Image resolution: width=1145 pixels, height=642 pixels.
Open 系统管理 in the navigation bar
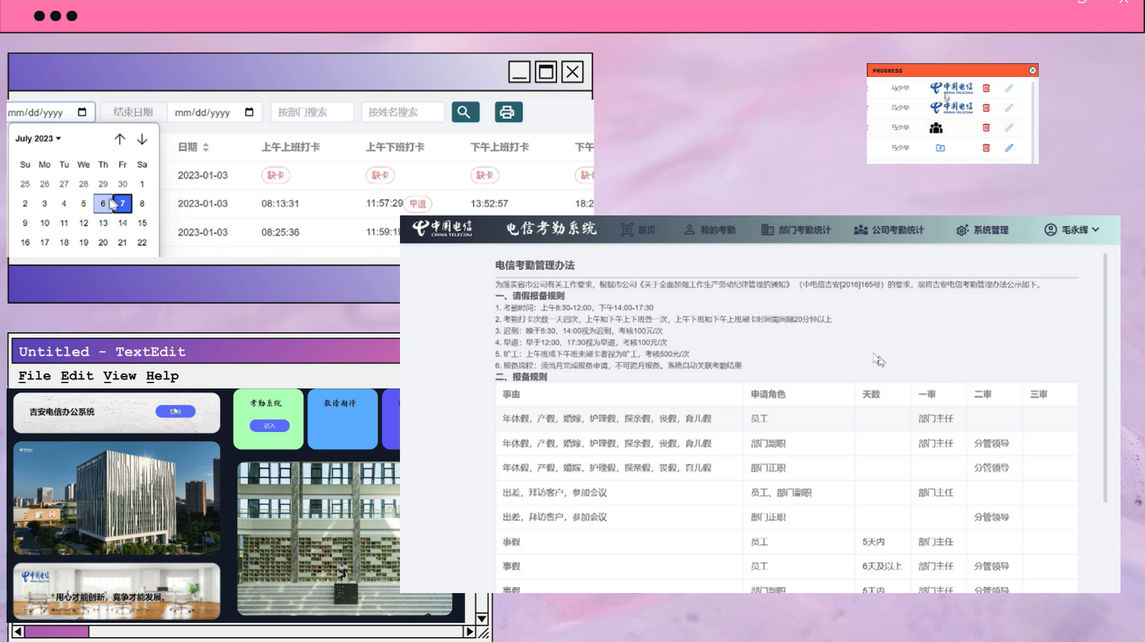click(x=983, y=230)
